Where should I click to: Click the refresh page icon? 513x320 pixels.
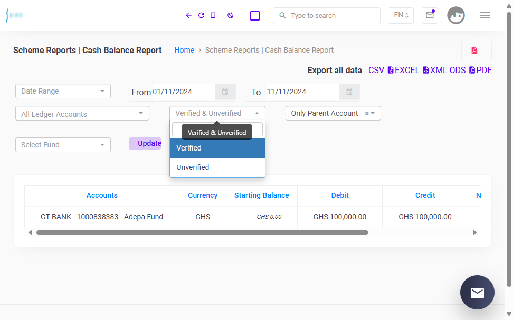[201, 15]
